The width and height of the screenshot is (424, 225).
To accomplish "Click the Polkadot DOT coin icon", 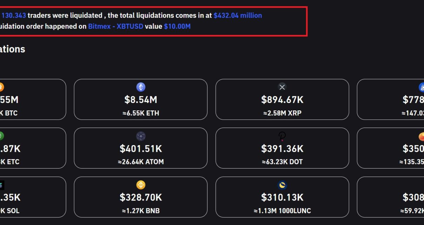I will (282, 136).
